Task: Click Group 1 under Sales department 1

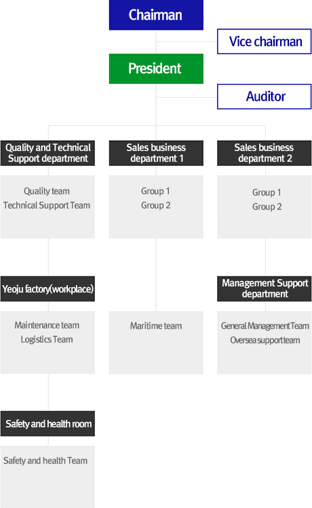Action: (155, 191)
